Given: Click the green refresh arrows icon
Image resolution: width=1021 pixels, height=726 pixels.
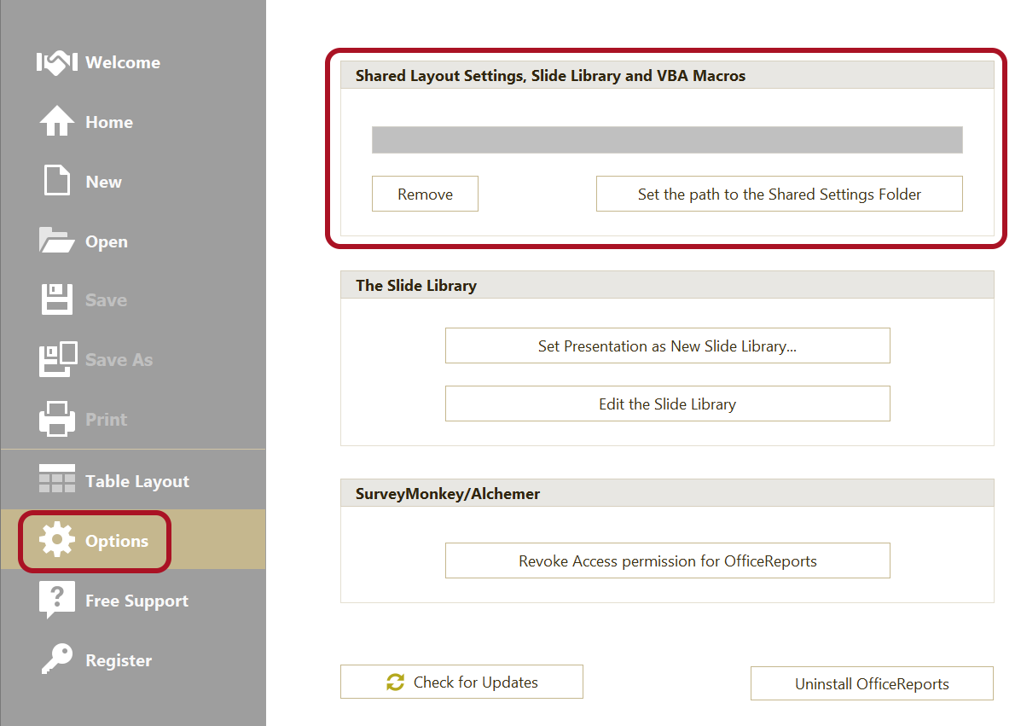Looking at the screenshot, I should point(395,682).
